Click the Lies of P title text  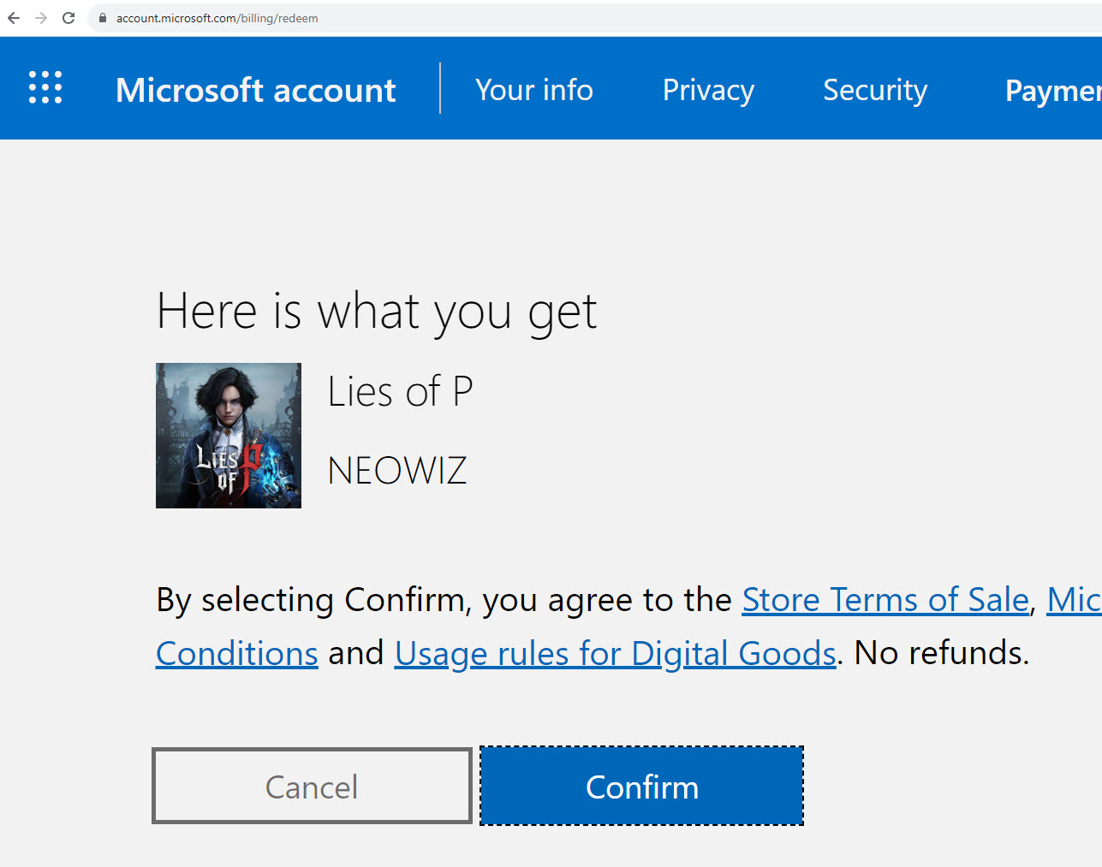click(x=400, y=392)
